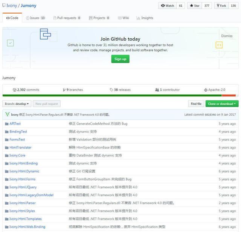Screen dimensions: 241x232
Task: Switch to the Issues tab
Action: (x=35, y=18)
